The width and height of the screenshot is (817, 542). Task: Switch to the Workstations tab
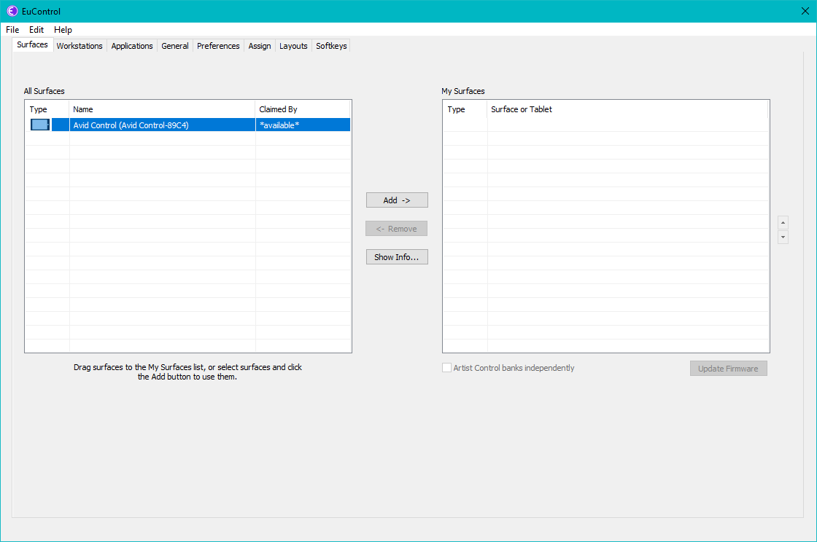(x=80, y=46)
